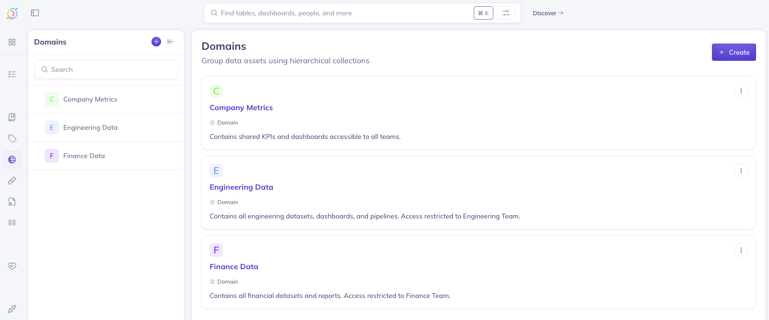Add a domain with the blue plus icon
This screenshot has height=320, width=769.
(156, 42)
